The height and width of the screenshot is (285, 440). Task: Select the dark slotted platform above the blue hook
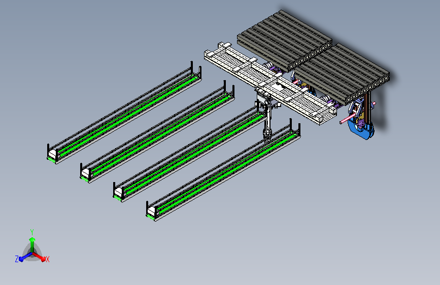[342, 75]
